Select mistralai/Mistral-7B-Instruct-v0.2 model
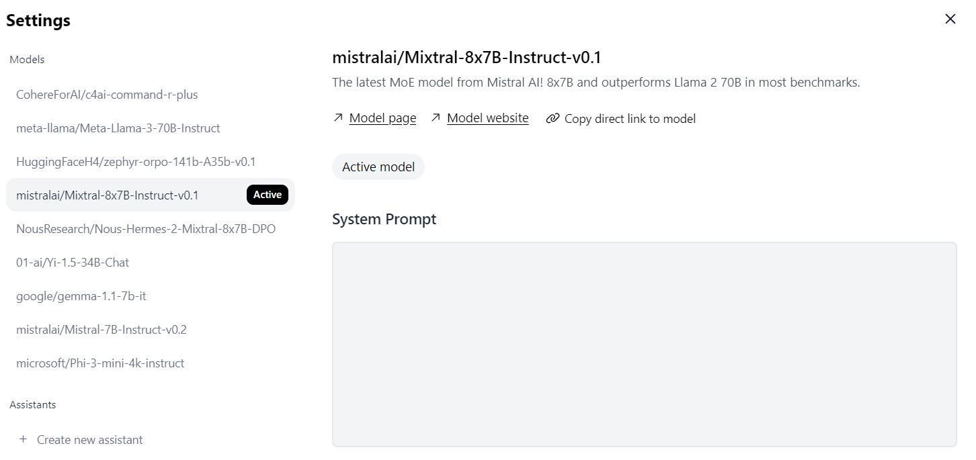The height and width of the screenshot is (460, 976). tap(151, 330)
